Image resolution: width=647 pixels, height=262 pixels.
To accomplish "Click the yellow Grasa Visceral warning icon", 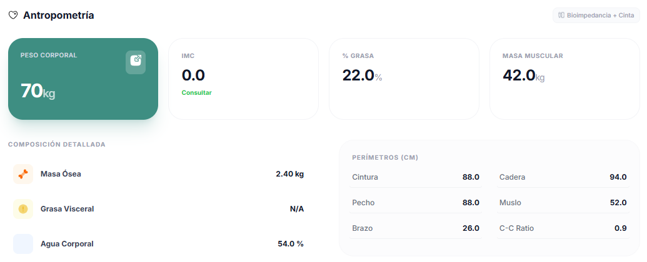I will 23,209.
